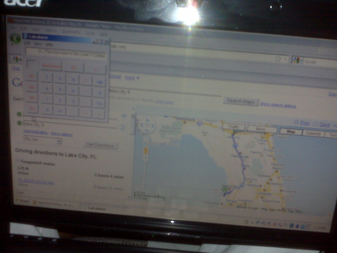Open the Calculator Edit menu
The image size is (337, 253).
(27, 43)
